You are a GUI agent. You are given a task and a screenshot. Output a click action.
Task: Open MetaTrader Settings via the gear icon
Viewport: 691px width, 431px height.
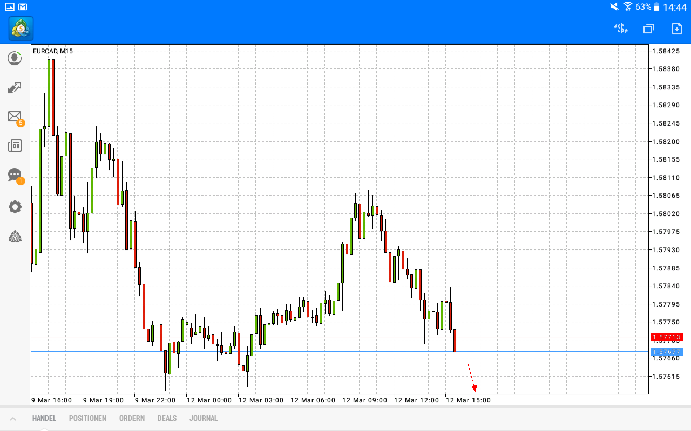coord(15,207)
